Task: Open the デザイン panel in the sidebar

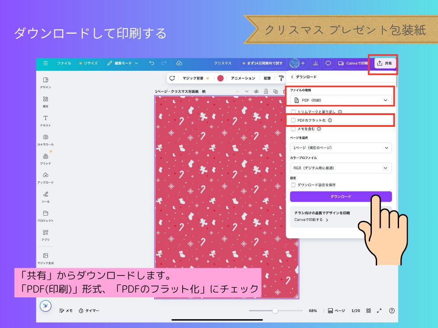Action: click(x=45, y=81)
